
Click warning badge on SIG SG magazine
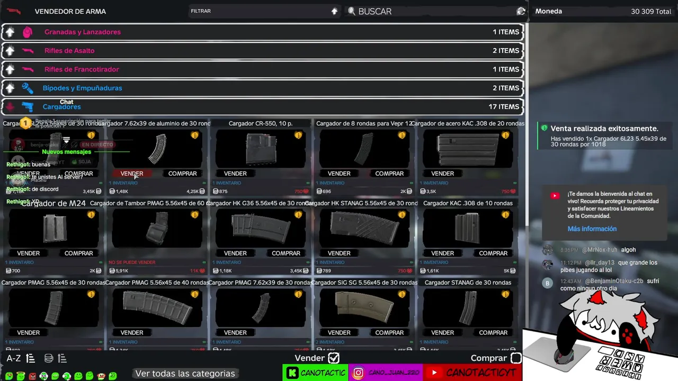[402, 294]
